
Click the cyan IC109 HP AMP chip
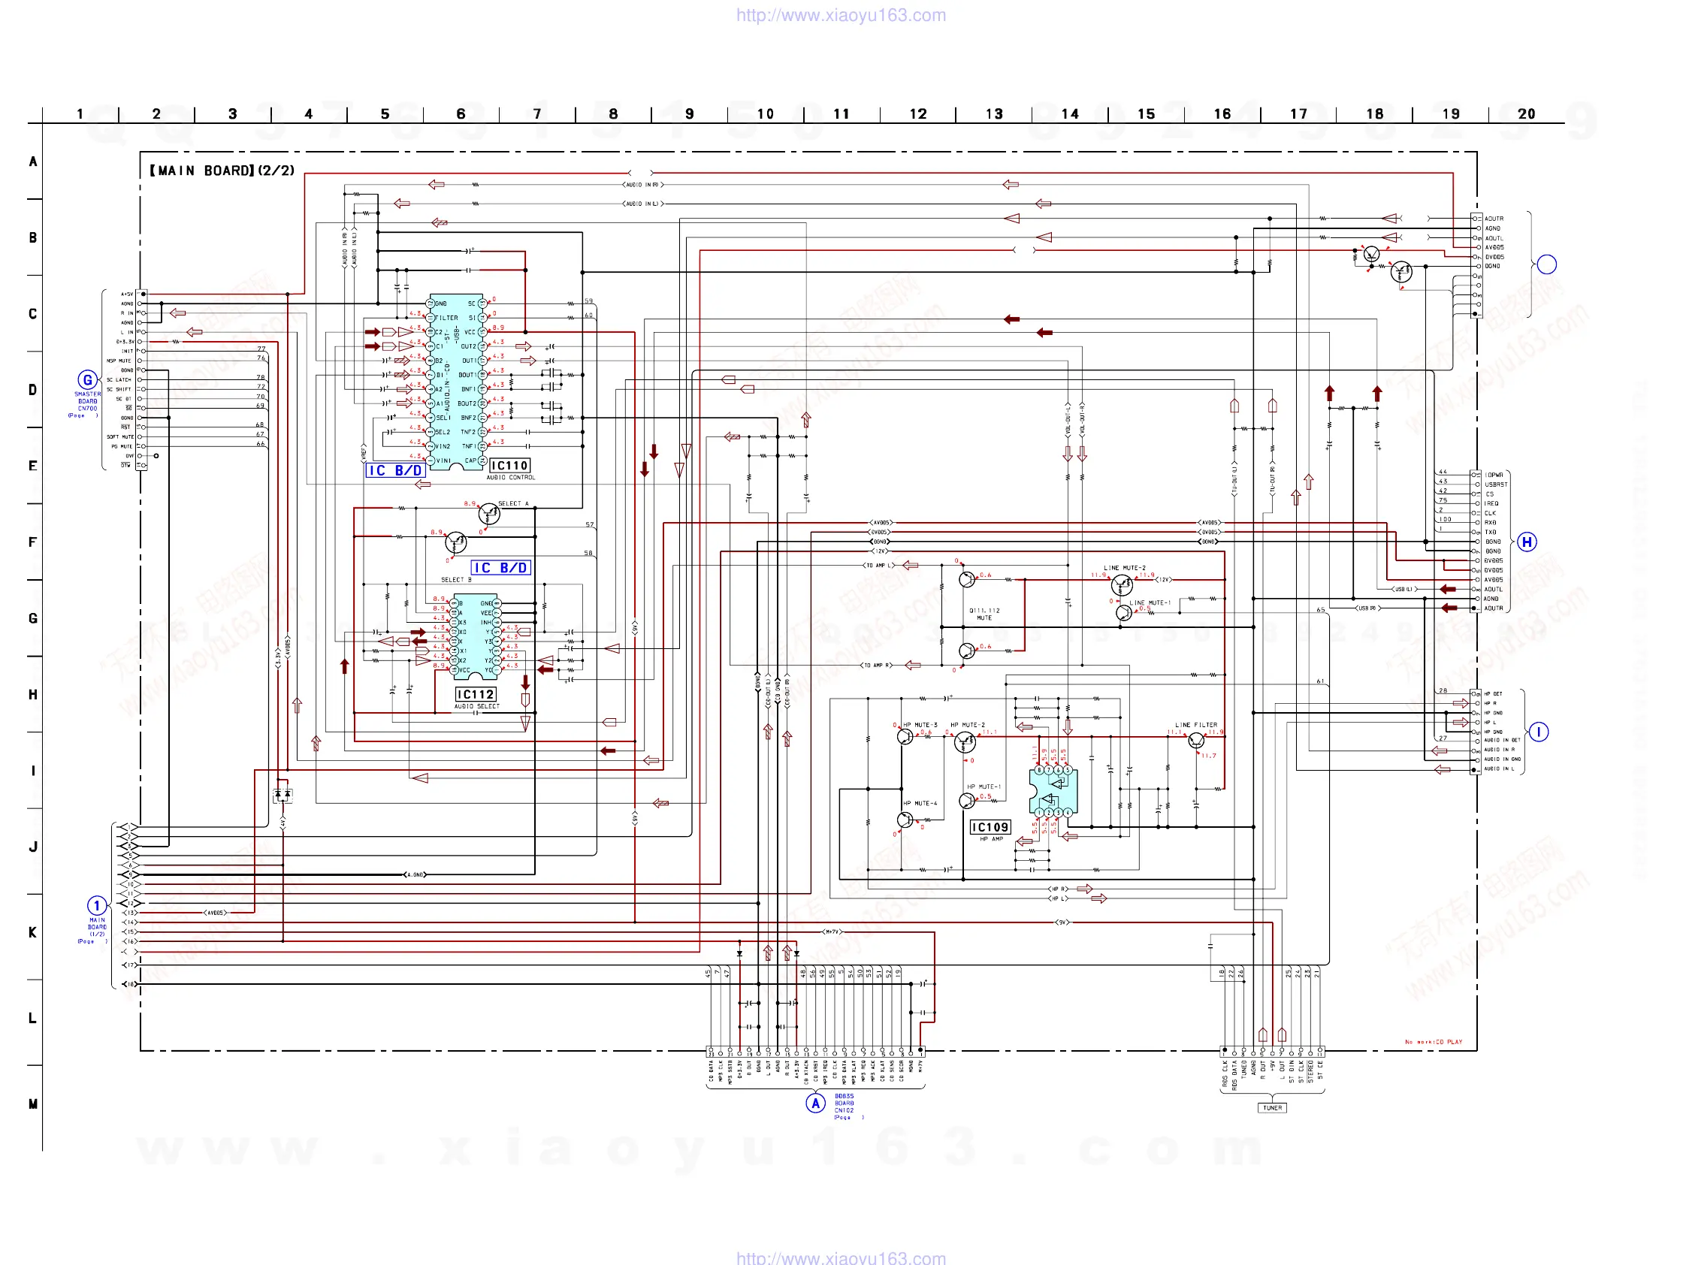point(1053,791)
